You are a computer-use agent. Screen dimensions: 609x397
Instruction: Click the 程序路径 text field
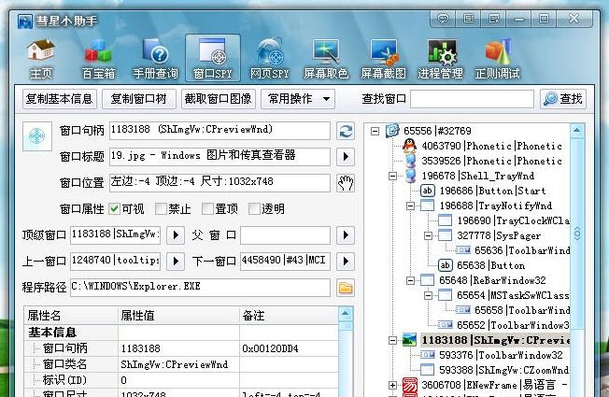(201, 288)
